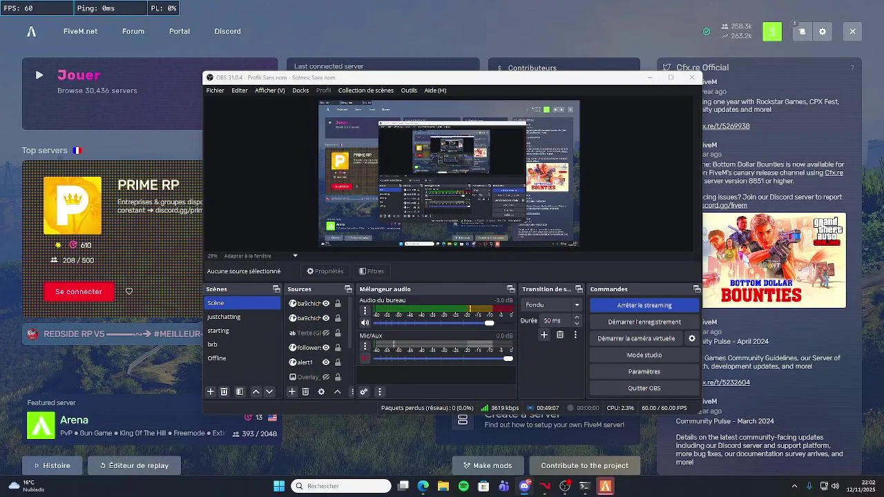Open audio mixer menu dots at panel bottom
The image size is (884, 497).
point(379,391)
